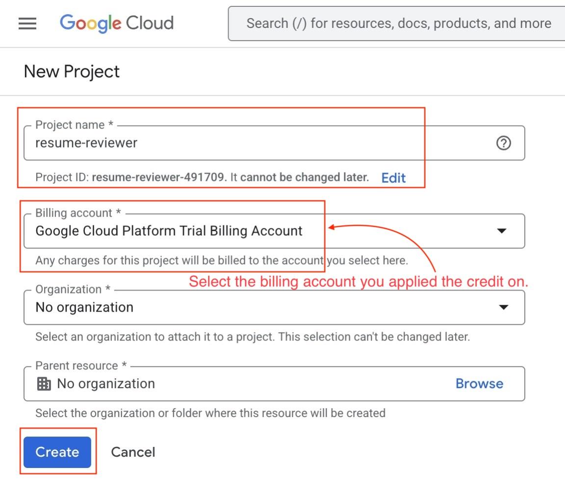Click the Project name help icon

coord(503,143)
